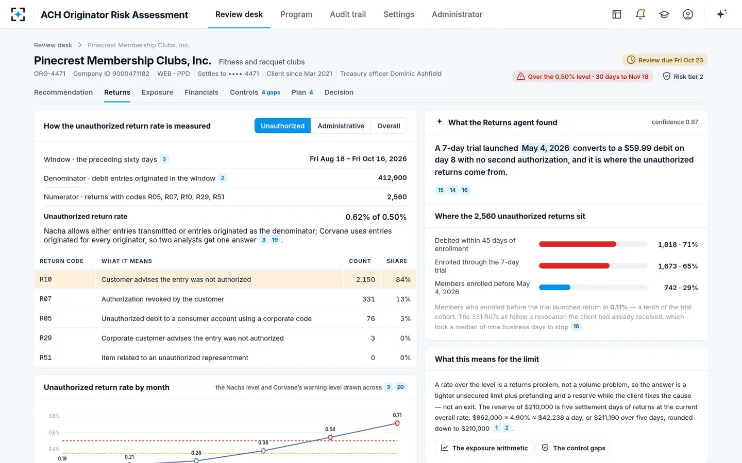Click the warning triangle alert icon

pyautogui.click(x=521, y=77)
